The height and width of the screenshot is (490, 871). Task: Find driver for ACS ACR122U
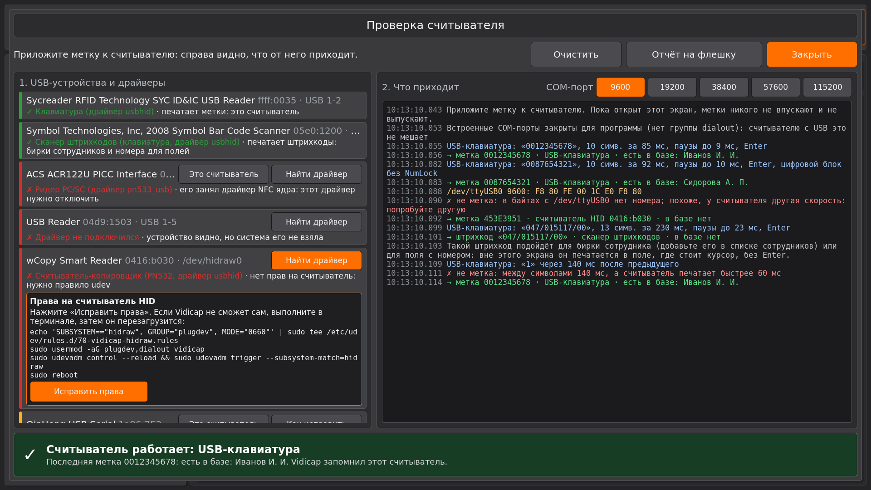pyautogui.click(x=317, y=174)
